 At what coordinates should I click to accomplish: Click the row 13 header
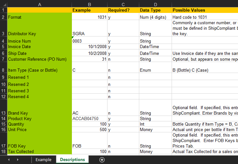point(4,113)
